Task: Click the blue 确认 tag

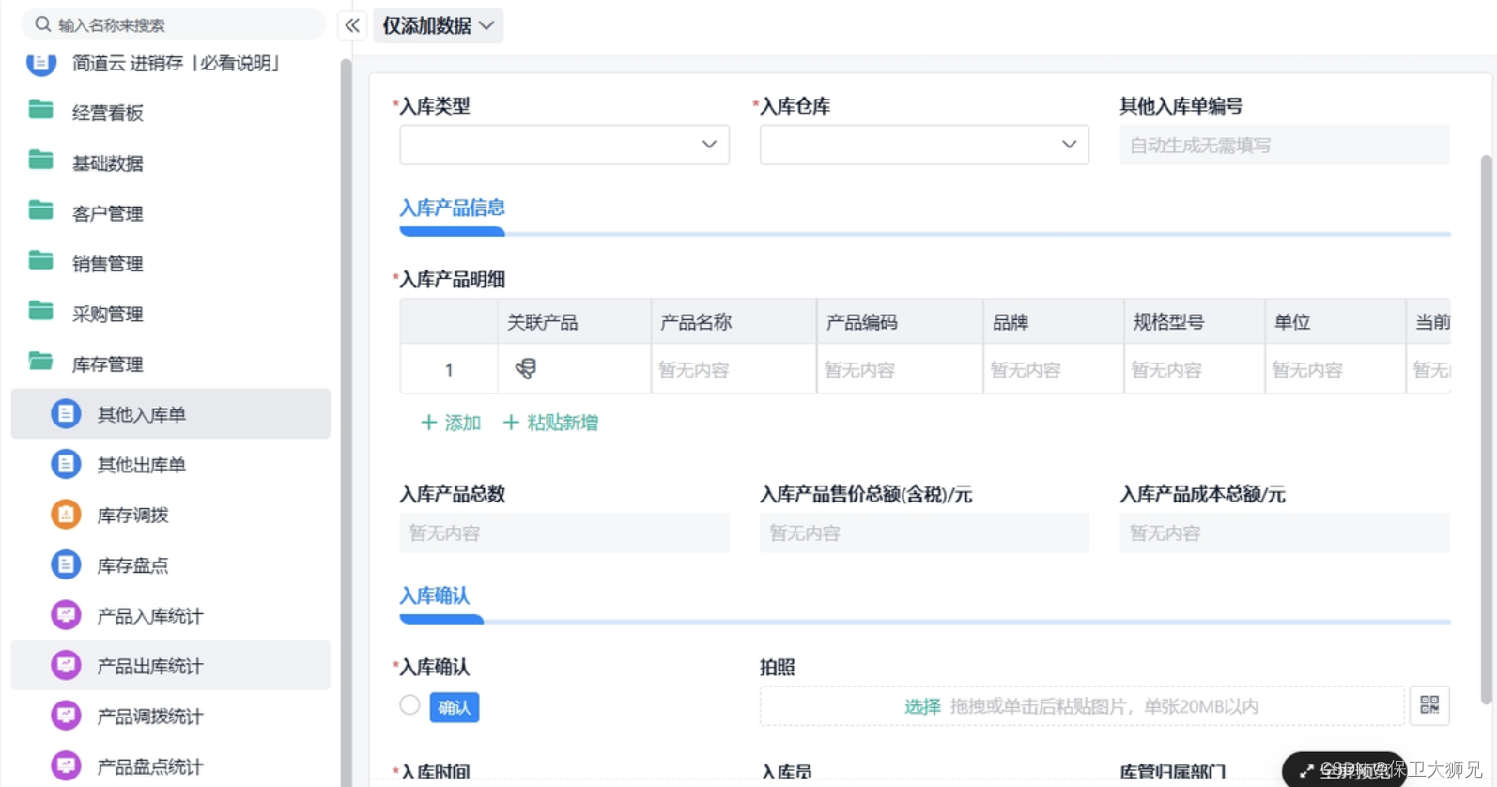Action: [455, 707]
